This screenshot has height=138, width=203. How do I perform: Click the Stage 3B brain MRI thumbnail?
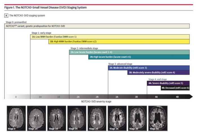point(137,118)
